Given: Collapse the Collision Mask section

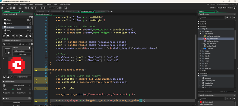Looking at the screenshot, I should click(3, 81).
